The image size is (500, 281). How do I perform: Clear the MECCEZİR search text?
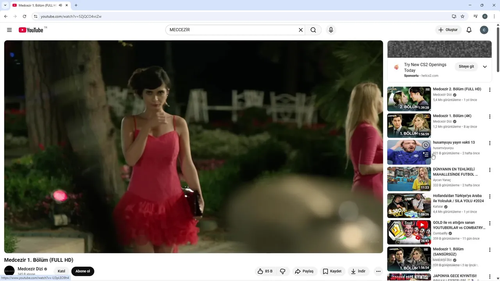(301, 30)
